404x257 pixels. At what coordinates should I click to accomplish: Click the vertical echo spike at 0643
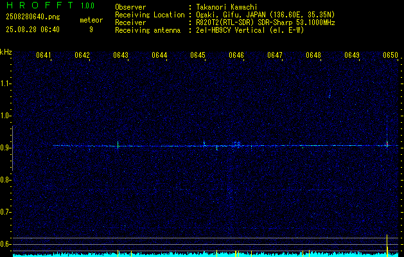pyautogui.click(x=118, y=145)
